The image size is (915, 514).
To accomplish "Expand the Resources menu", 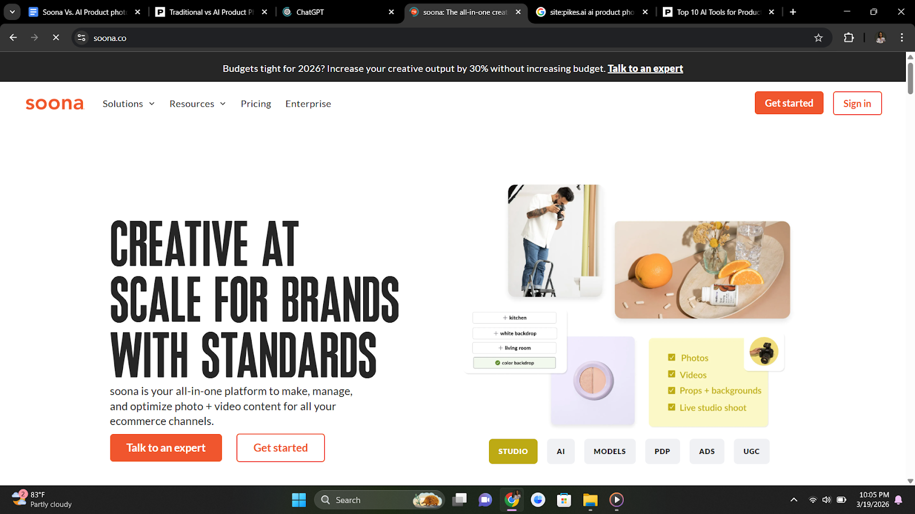I will [198, 104].
